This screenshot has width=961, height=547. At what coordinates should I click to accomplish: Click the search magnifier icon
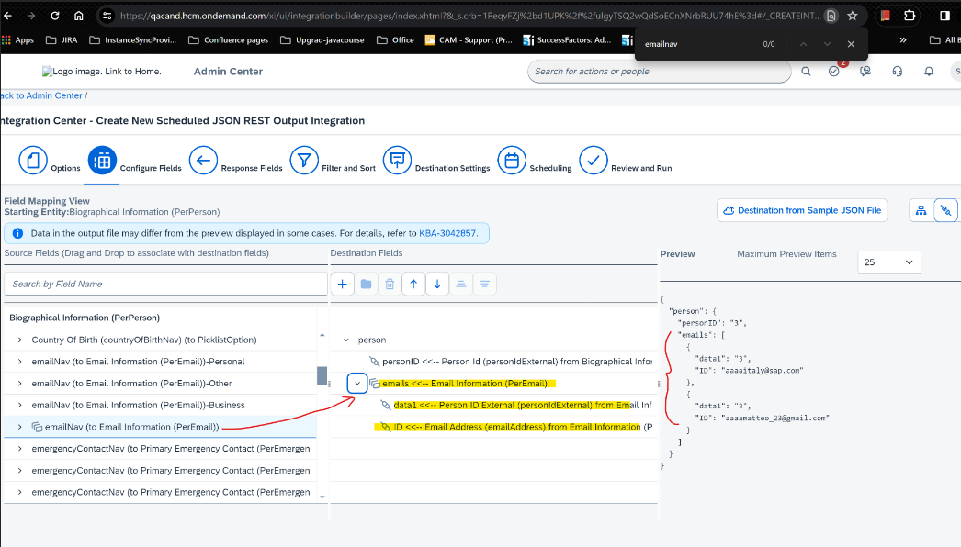pos(806,71)
